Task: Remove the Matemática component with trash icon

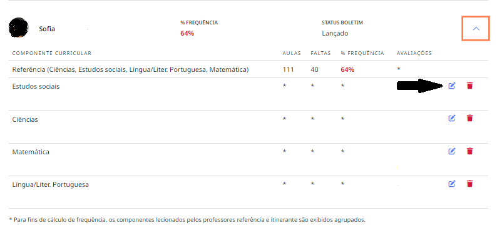Action: click(469, 151)
